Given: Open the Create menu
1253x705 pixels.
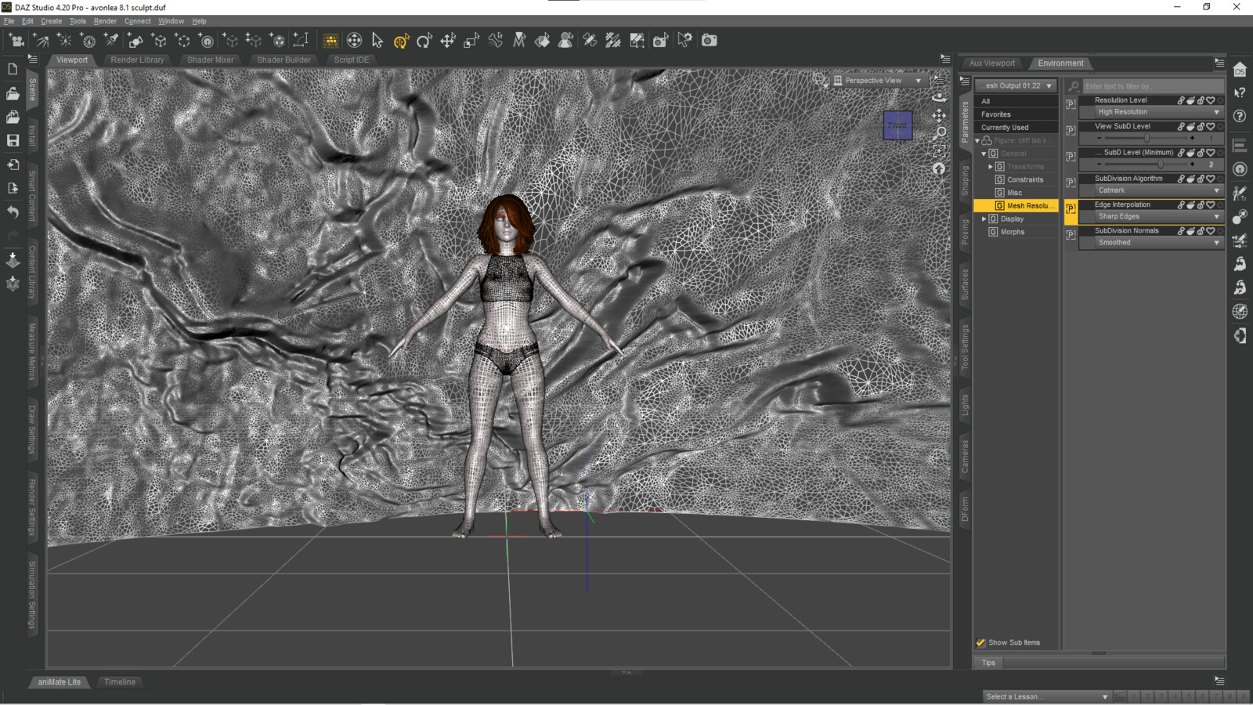Looking at the screenshot, I should 52,21.
